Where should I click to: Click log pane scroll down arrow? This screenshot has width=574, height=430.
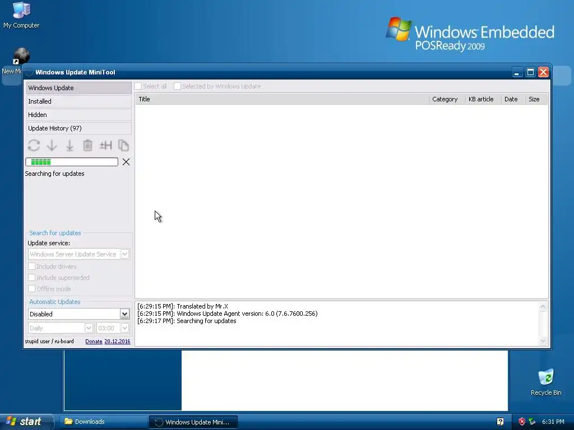(543, 341)
